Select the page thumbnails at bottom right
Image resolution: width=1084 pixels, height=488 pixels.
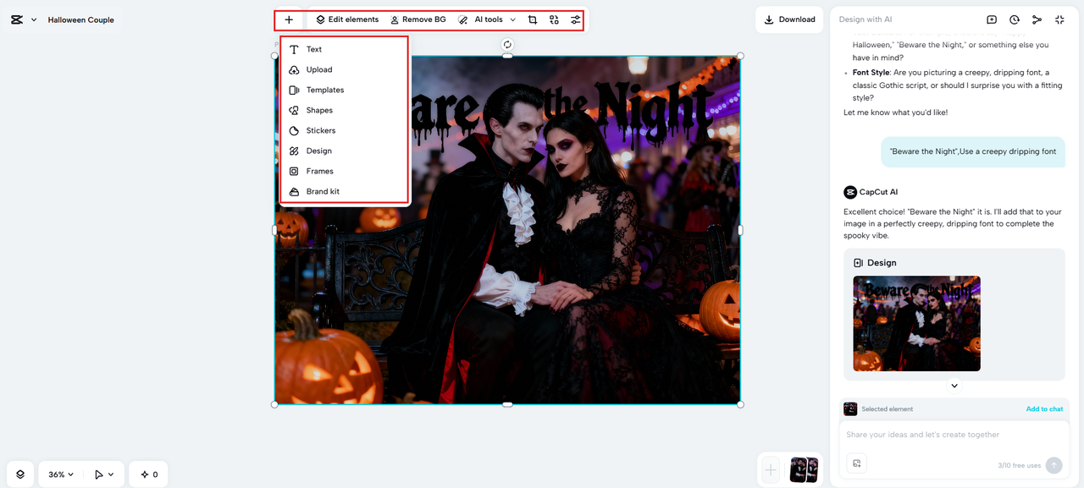click(x=804, y=469)
